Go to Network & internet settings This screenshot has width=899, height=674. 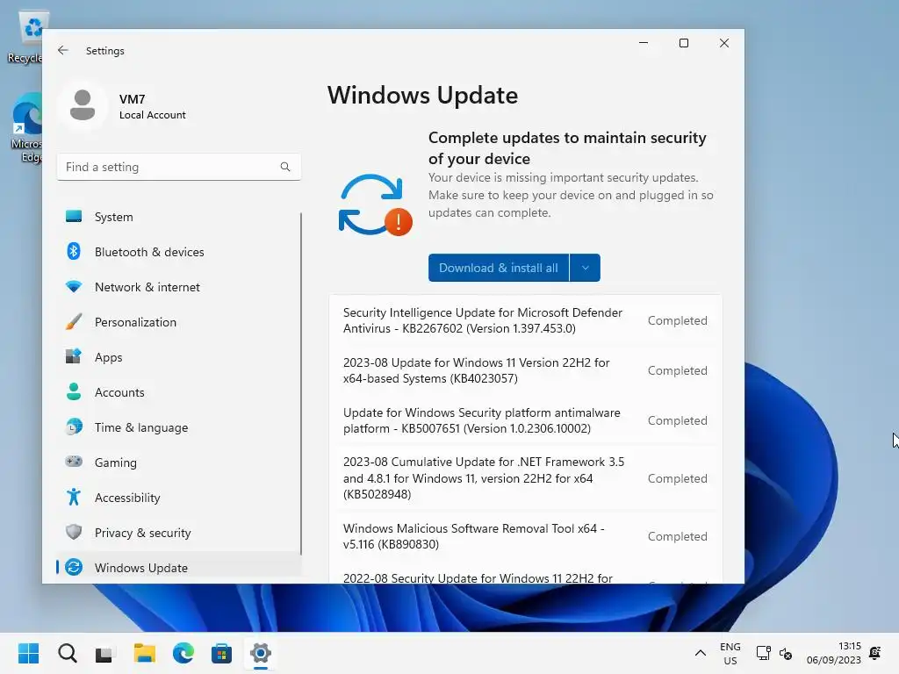click(x=178, y=287)
